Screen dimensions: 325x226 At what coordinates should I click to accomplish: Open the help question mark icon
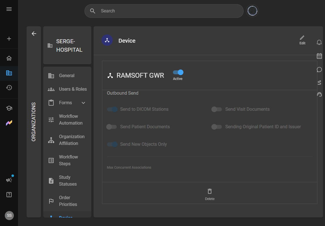tap(9, 195)
